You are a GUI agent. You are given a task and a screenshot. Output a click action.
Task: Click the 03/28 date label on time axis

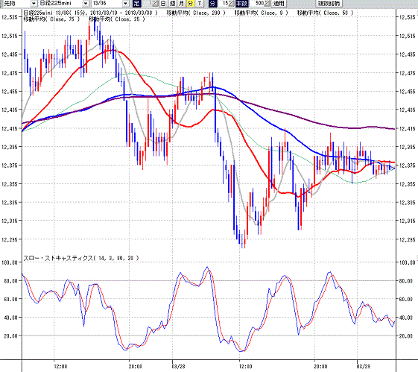click(178, 366)
